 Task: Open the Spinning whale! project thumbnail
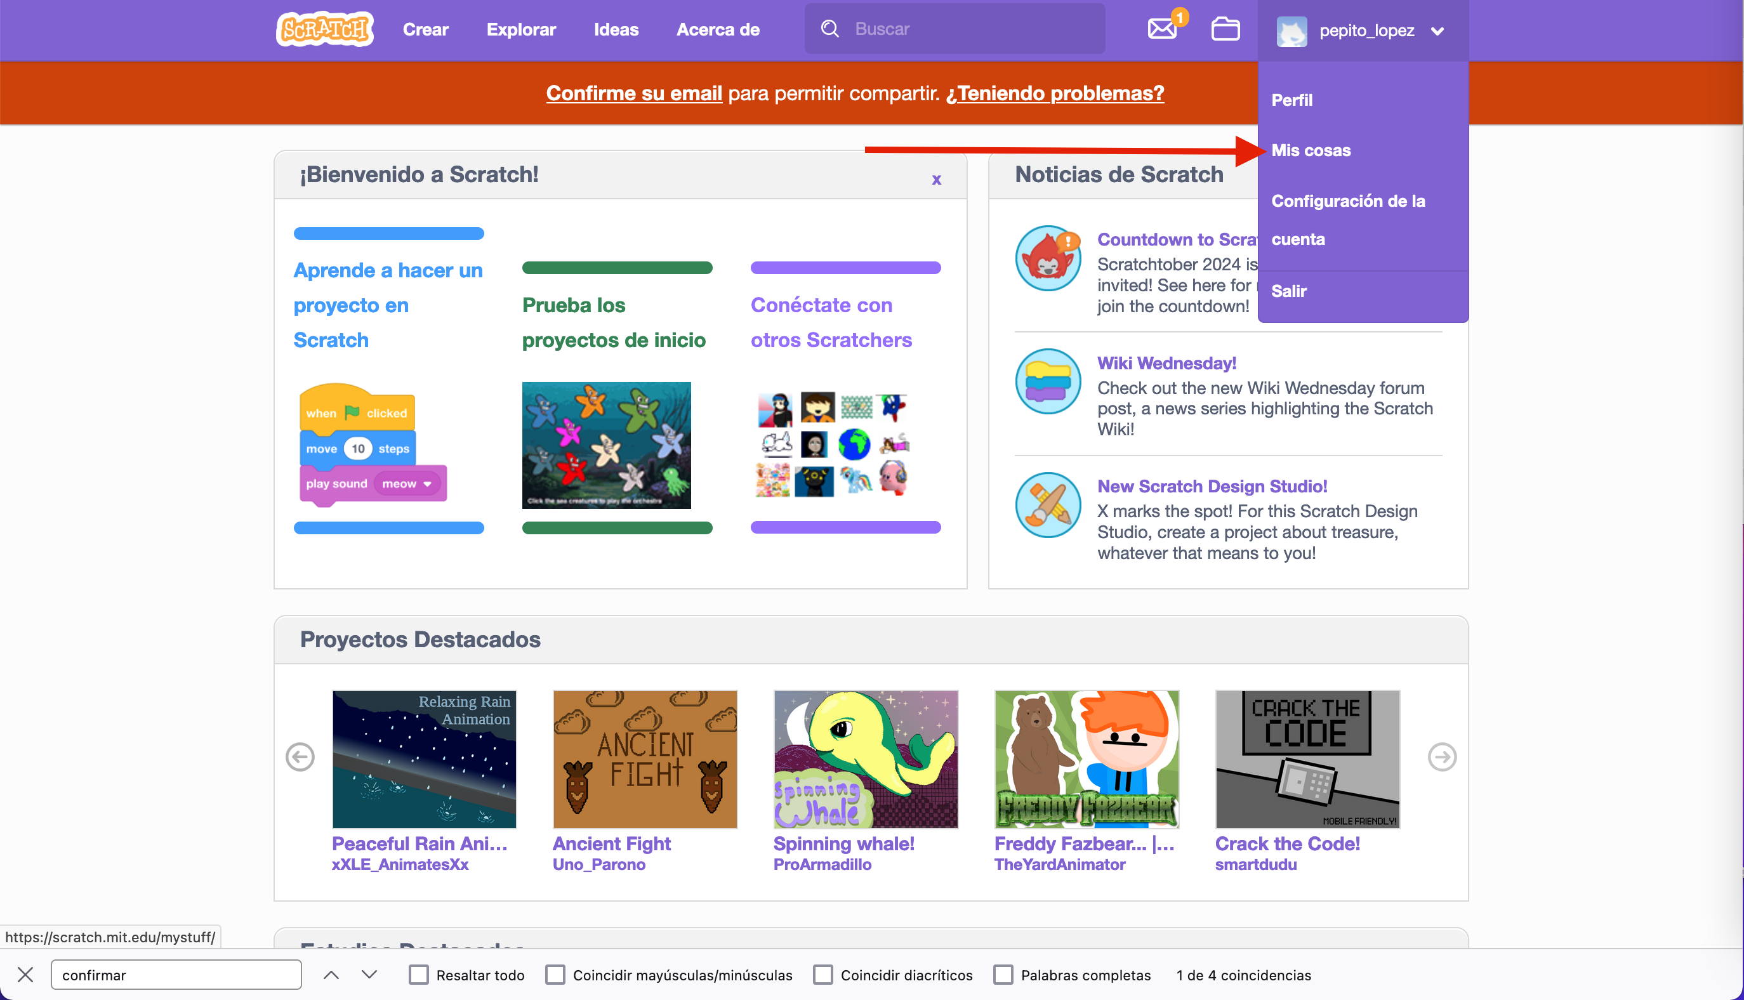point(866,759)
